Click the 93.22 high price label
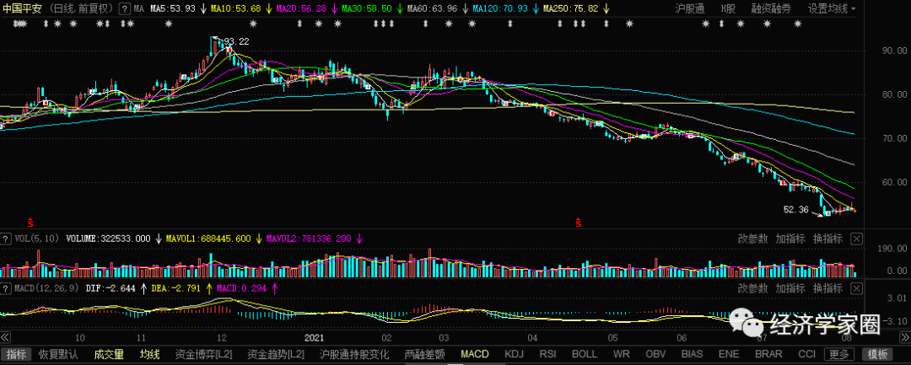 pos(237,41)
